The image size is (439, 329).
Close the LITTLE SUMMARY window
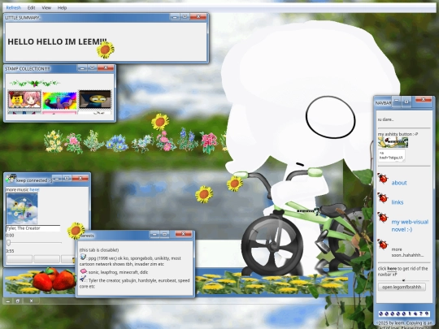(198, 17)
